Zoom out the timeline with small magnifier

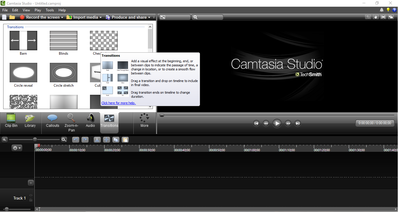click(4, 140)
